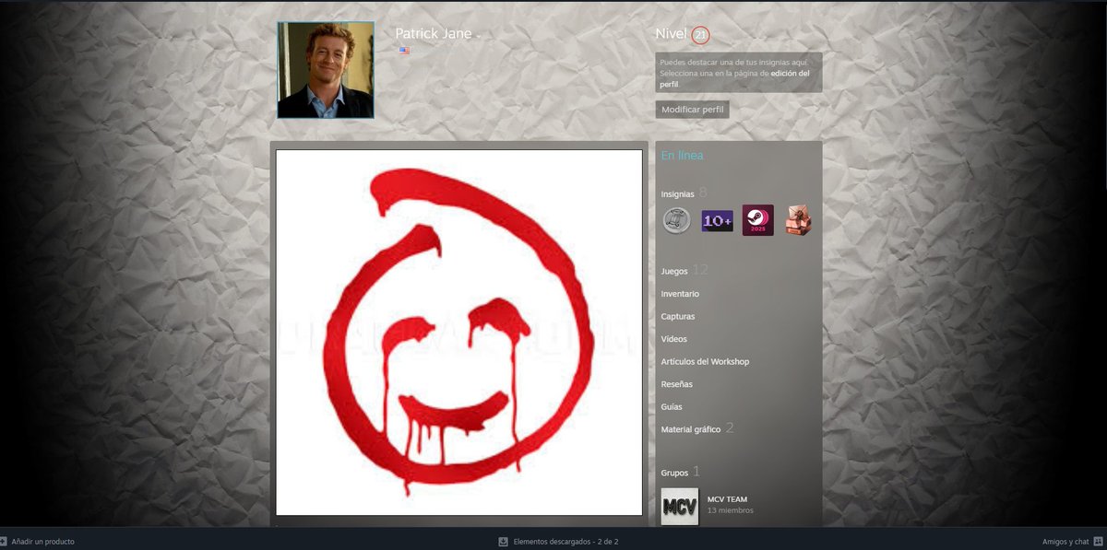The width and height of the screenshot is (1107, 550).
Task: Open the purple 10+ games badge
Action: tap(717, 221)
